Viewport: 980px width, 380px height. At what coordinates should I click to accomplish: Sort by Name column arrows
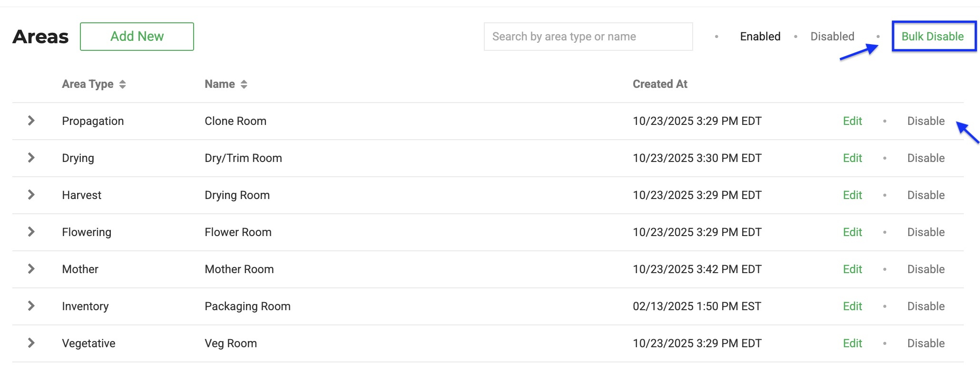[x=244, y=84]
